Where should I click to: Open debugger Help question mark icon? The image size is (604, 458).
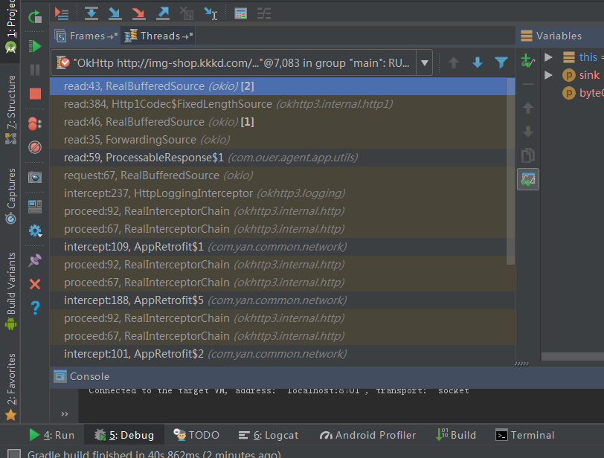pyautogui.click(x=35, y=308)
